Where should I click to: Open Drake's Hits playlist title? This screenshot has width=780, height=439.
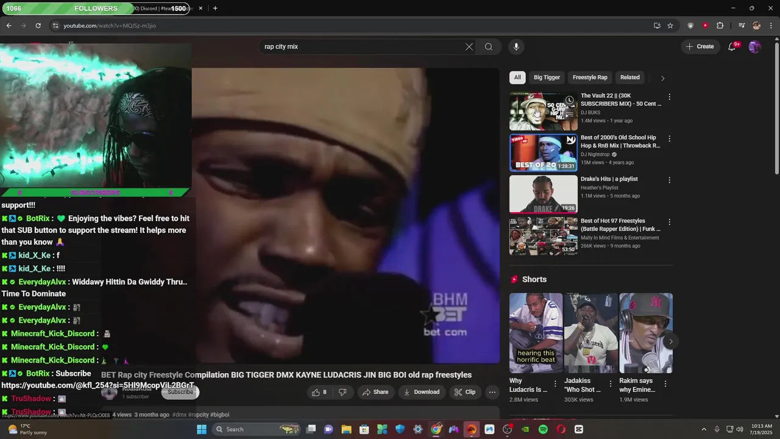click(609, 179)
